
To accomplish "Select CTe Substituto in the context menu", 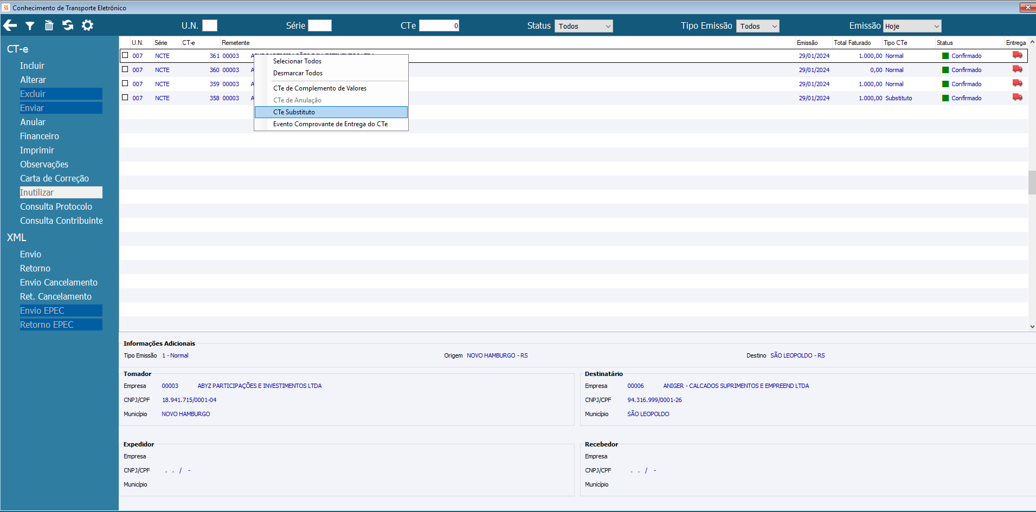I will tap(331, 112).
